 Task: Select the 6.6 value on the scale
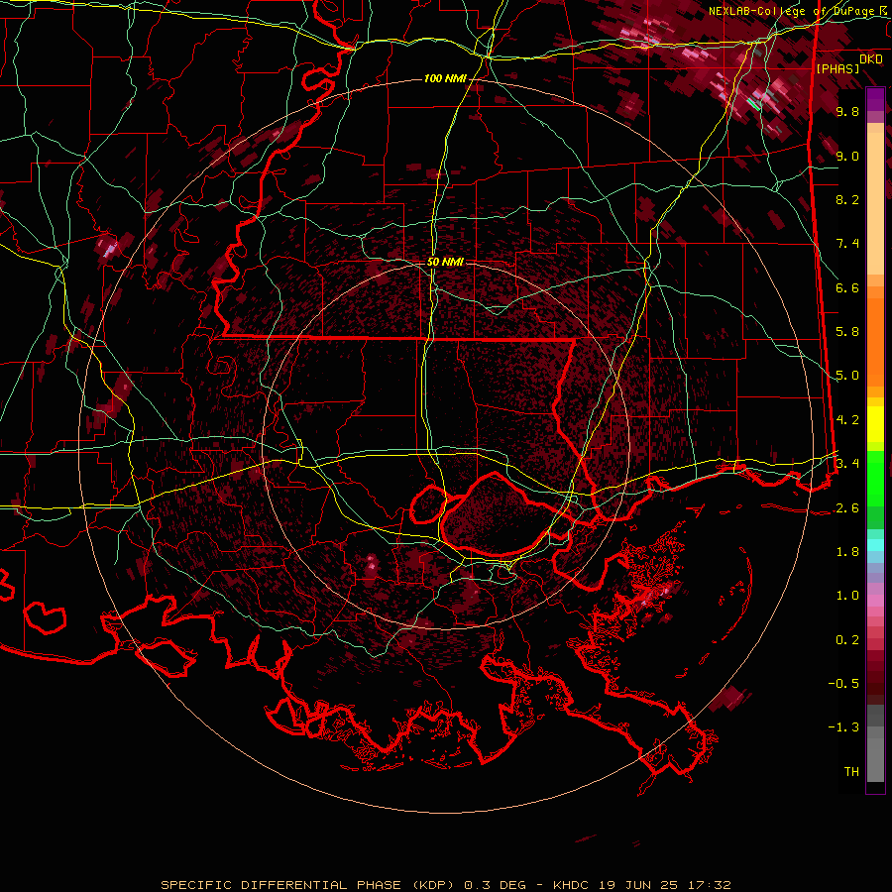tap(847, 287)
